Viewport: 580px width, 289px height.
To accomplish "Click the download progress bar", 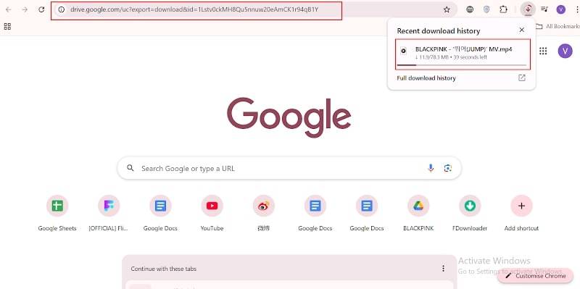I will point(461,65).
